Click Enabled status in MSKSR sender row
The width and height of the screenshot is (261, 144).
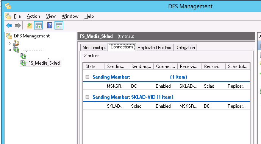(163, 86)
